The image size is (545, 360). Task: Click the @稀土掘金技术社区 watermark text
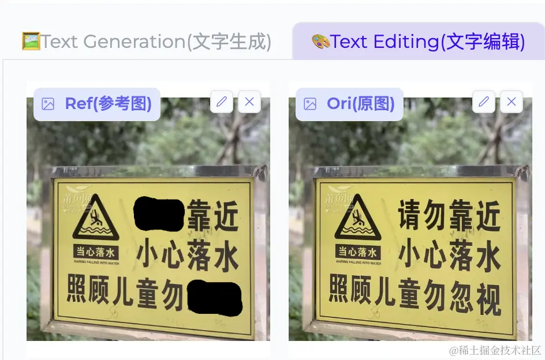pyautogui.click(x=495, y=350)
